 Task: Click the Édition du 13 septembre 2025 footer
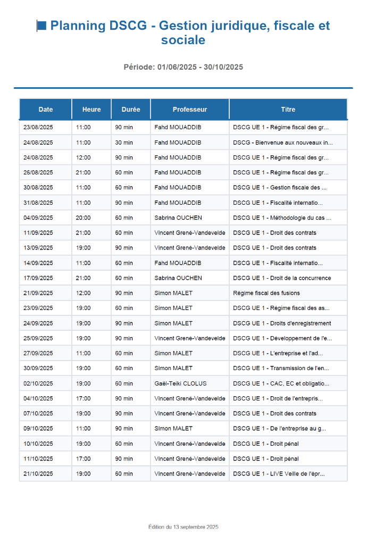pos(183,527)
